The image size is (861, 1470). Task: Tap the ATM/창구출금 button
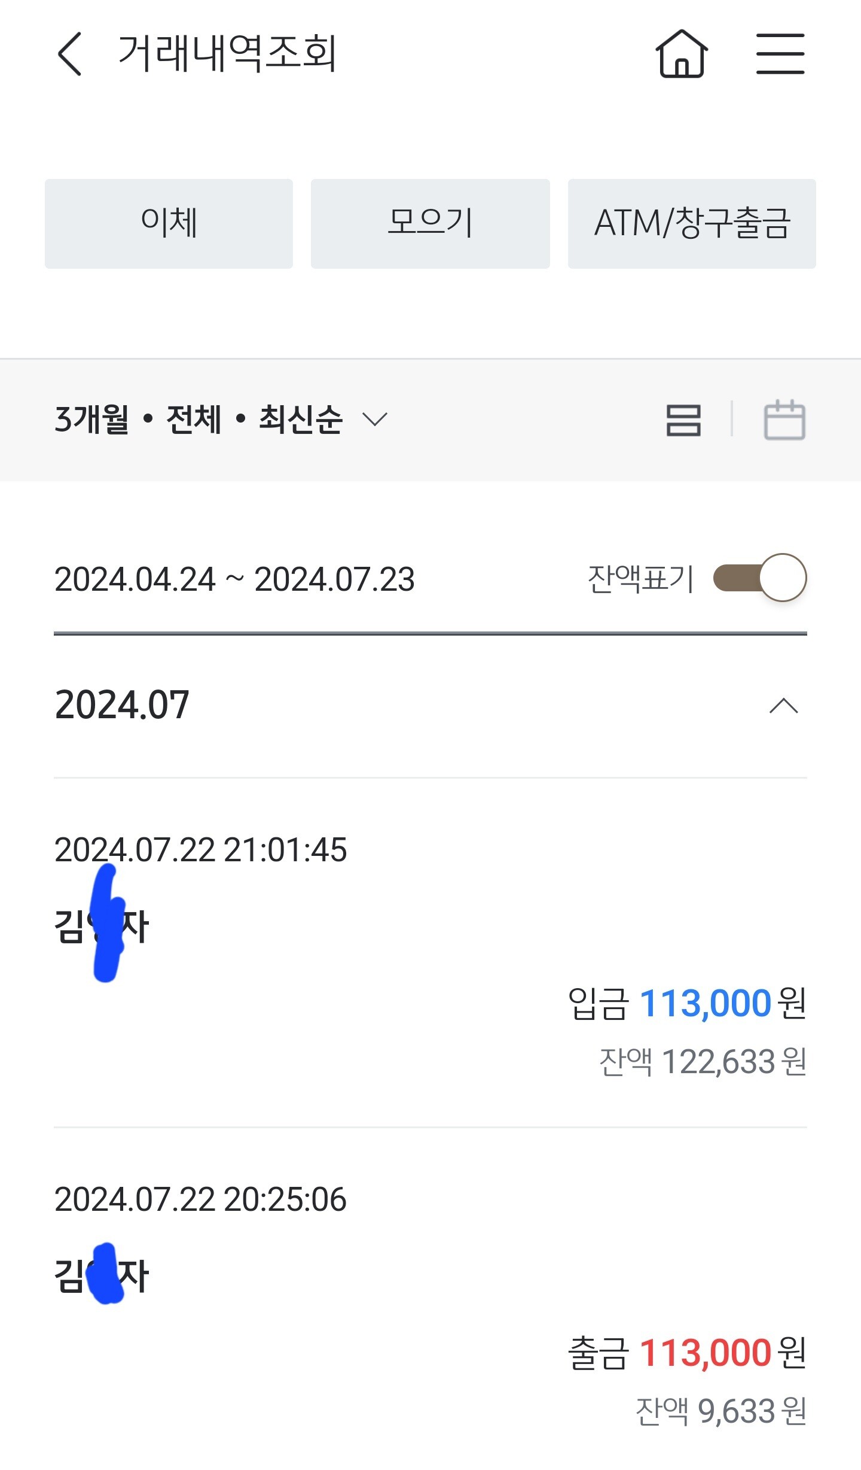(692, 223)
